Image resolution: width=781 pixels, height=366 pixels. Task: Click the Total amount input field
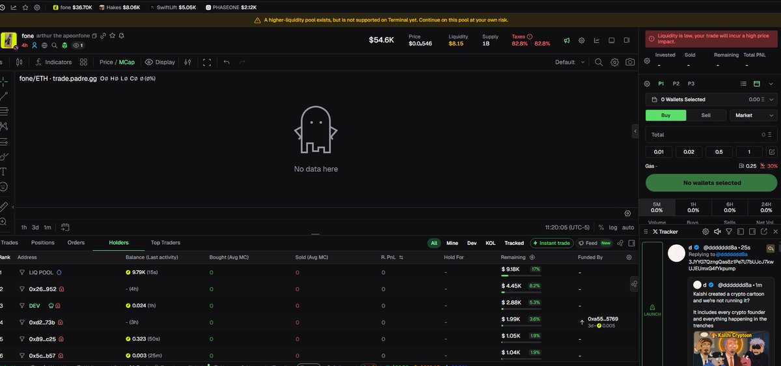(x=711, y=135)
